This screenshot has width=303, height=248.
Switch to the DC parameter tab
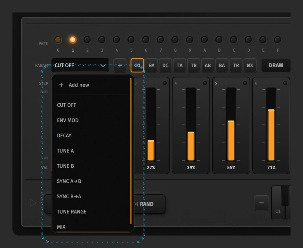click(165, 65)
